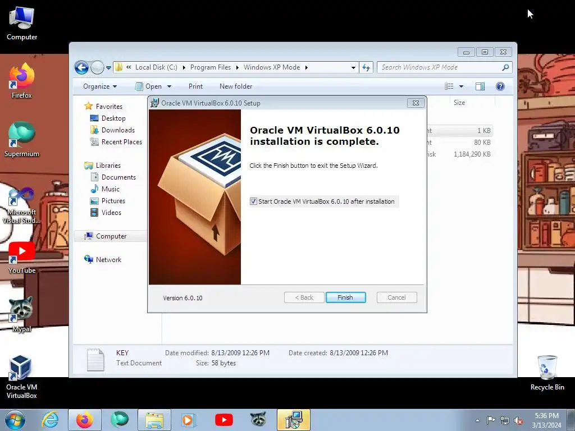Select Favorites in navigation pane
Image resolution: width=575 pixels, height=431 pixels.
[109, 106]
